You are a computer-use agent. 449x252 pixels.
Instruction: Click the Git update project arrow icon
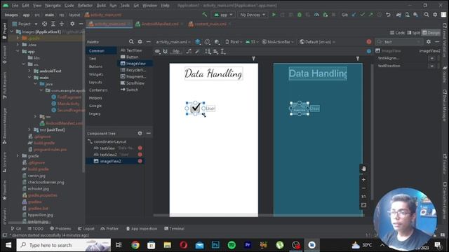click(354, 15)
